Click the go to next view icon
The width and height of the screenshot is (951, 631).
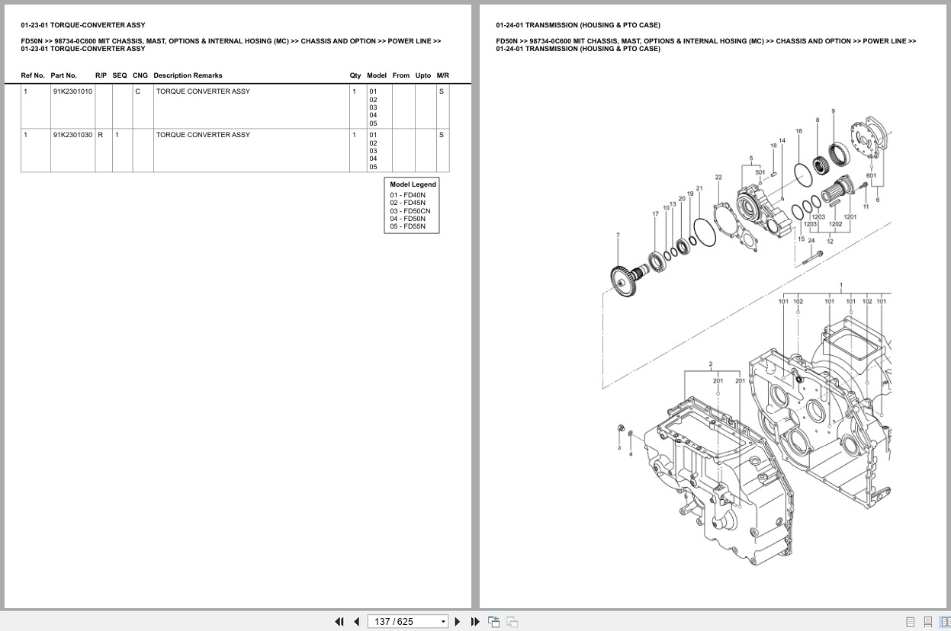click(512, 622)
